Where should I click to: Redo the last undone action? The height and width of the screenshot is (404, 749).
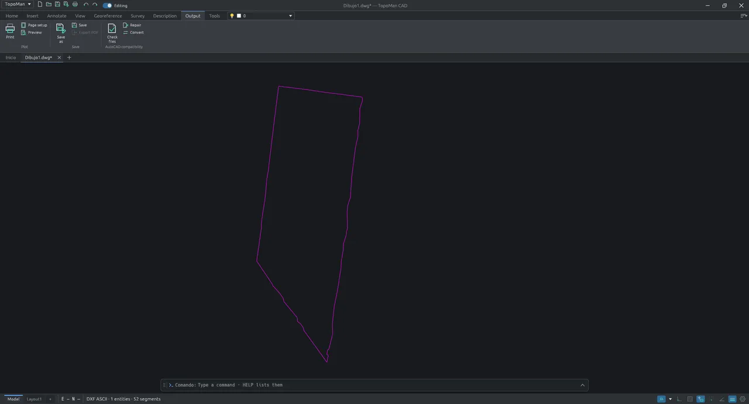[x=95, y=5]
